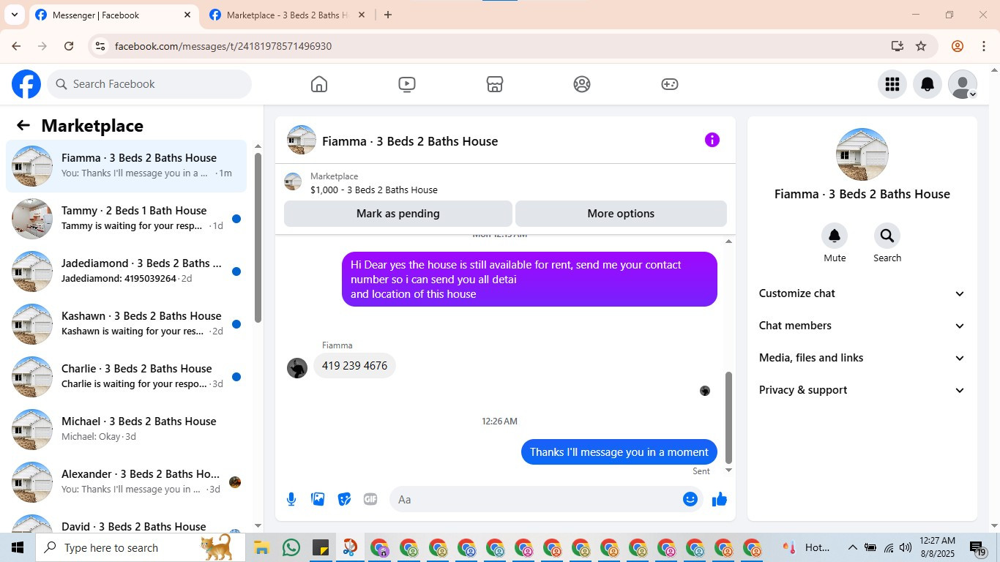The image size is (1000, 562).
Task: Click Mark as pending button
Action: tap(398, 214)
